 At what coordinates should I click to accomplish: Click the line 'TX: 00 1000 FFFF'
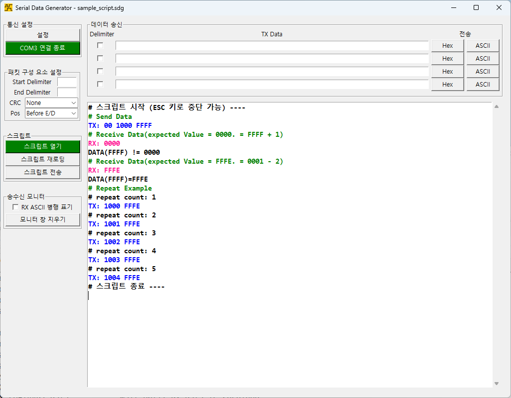(120, 125)
